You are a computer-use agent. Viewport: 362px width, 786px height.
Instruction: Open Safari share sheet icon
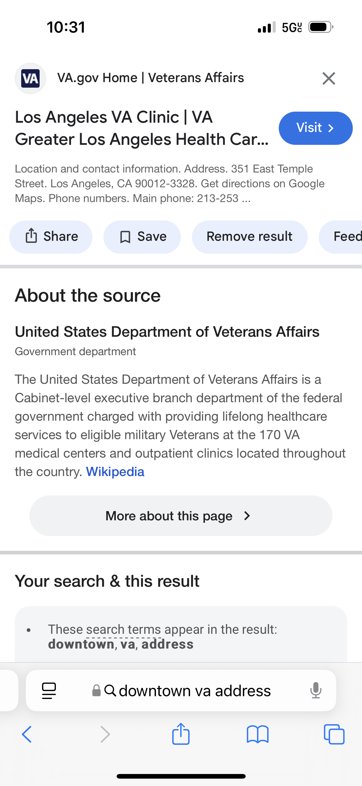181,733
